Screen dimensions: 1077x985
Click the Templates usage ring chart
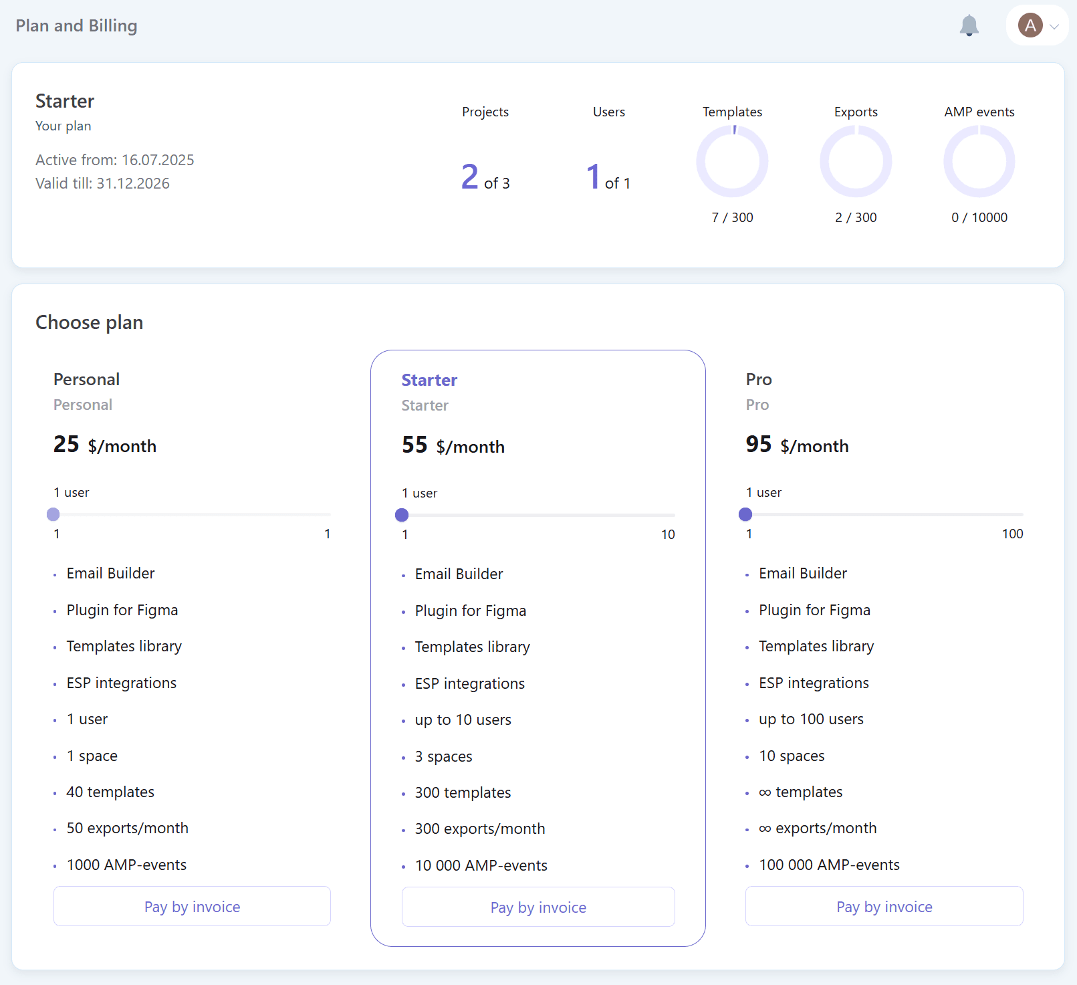point(732,161)
